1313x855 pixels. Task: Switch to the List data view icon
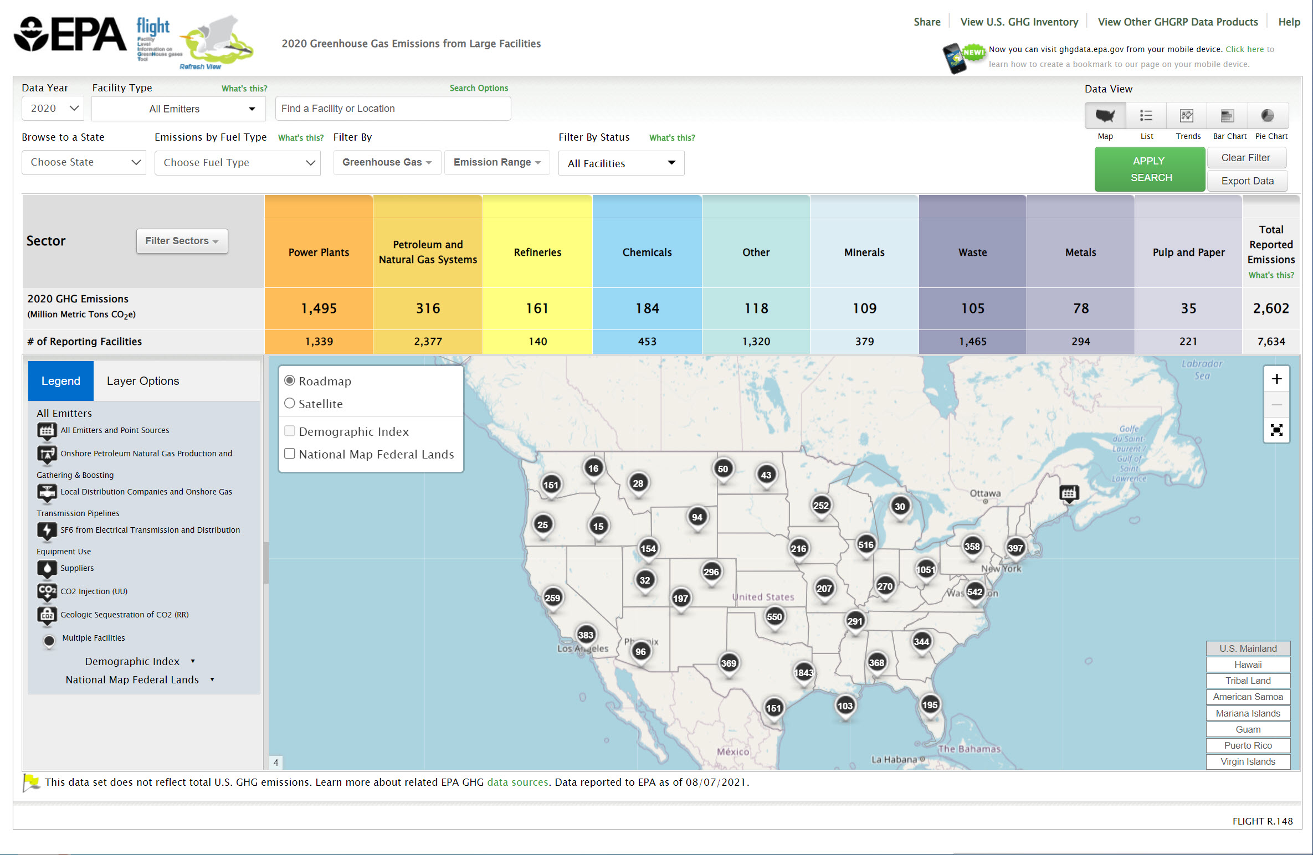click(1146, 116)
